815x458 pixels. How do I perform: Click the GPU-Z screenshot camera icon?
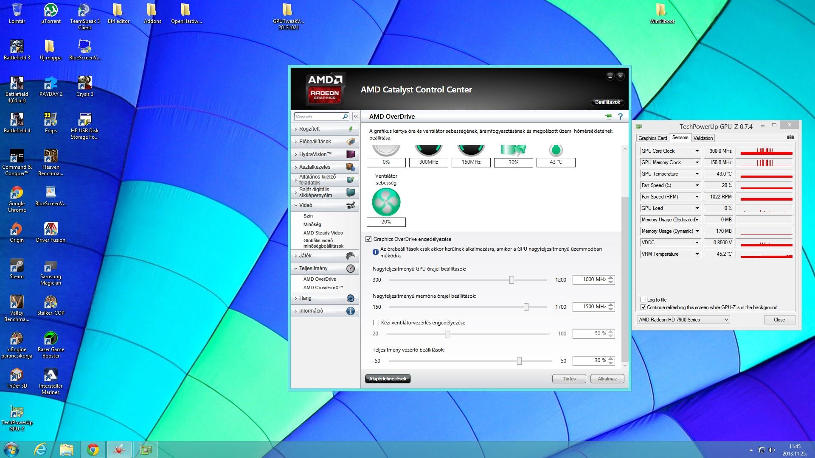tap(790, 137)
